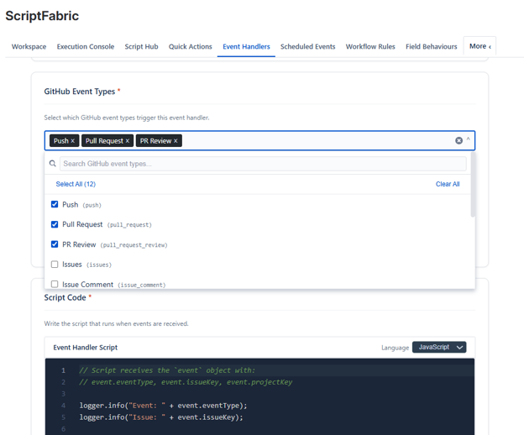
Task: Focus the Search GitHub event types field
Action: click(263, 164)
